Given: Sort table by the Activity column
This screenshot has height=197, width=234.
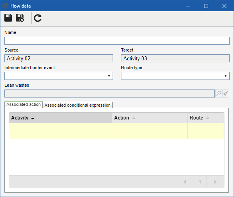Looking at the screenshot, I should 60,118.
